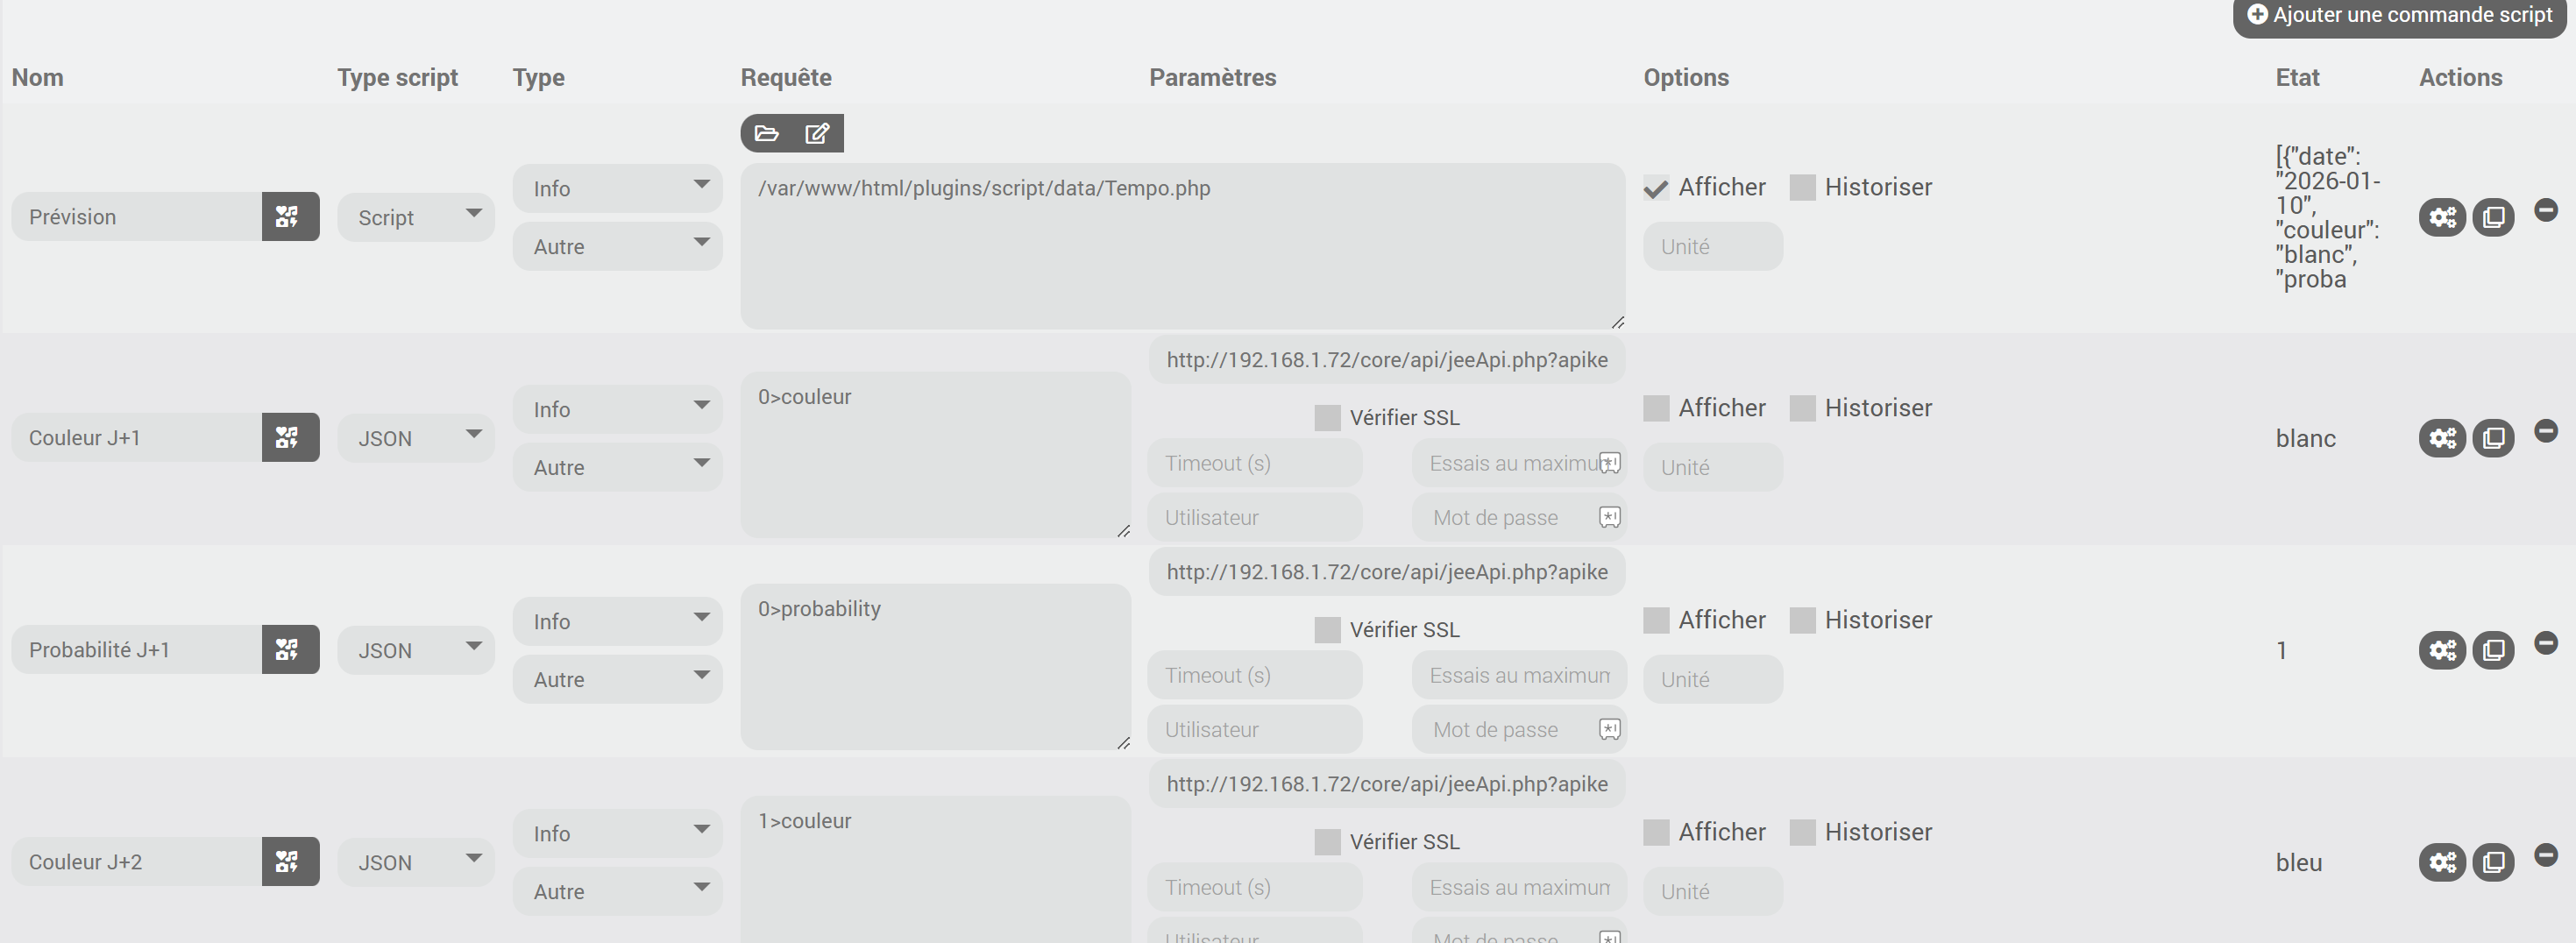Expand the JSON script type dropdown for Couleur J+1

pos(416,438)
